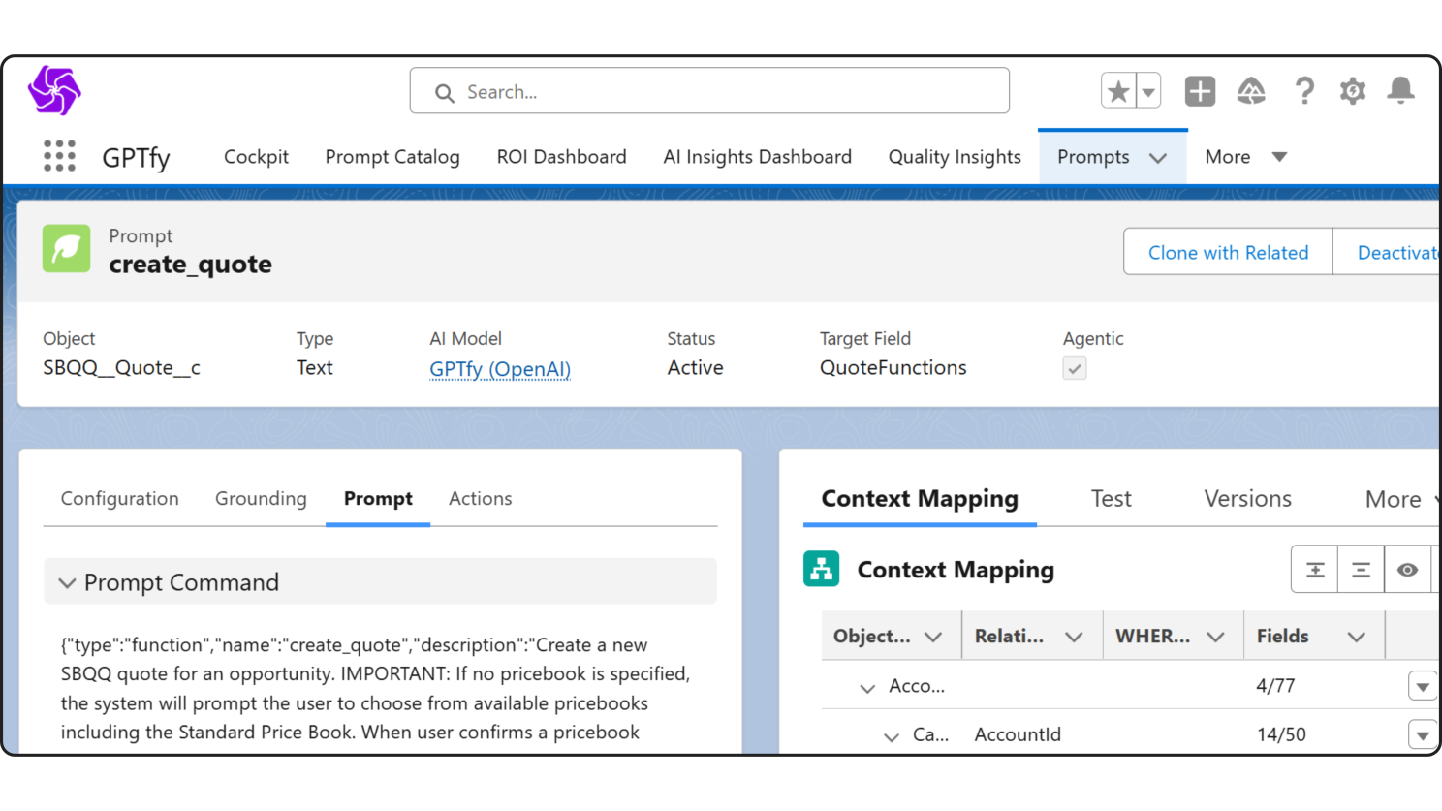Click the expand all rows icon in Context Mapping
This screenshot has height=811, width=1442.
pyautogui.click(x=1315, y=570)
